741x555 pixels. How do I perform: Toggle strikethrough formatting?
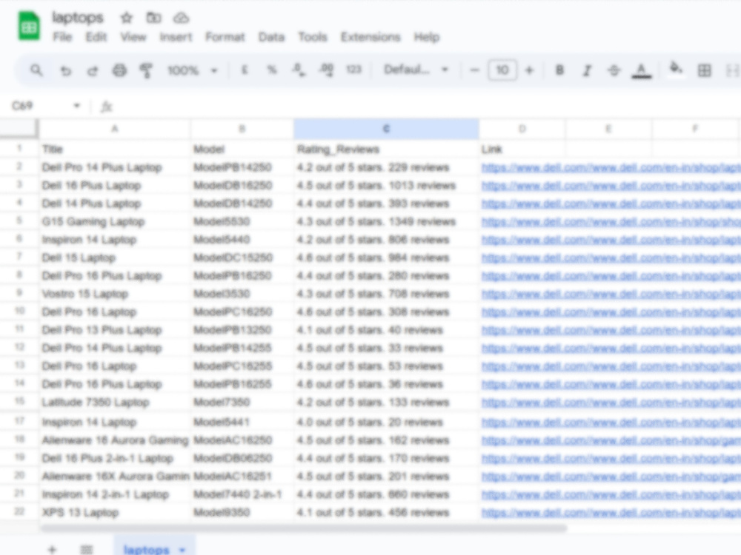tap(614, 70)
